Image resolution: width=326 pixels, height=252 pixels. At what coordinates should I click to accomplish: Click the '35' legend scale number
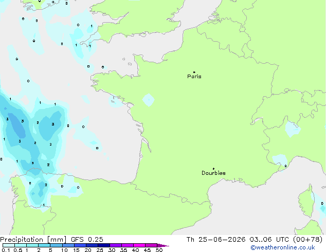[x=123, y=250]
